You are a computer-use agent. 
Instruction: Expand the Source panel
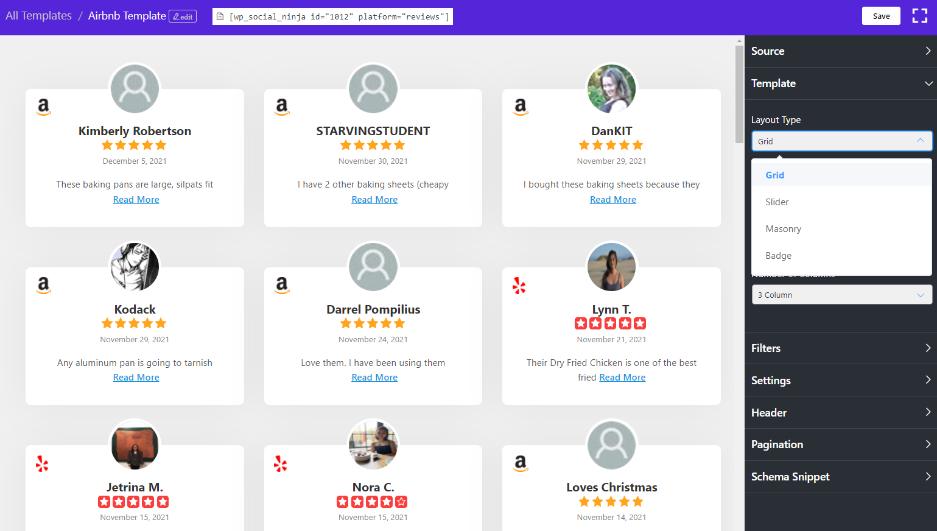pyautogui.click(x=840, y=51)
